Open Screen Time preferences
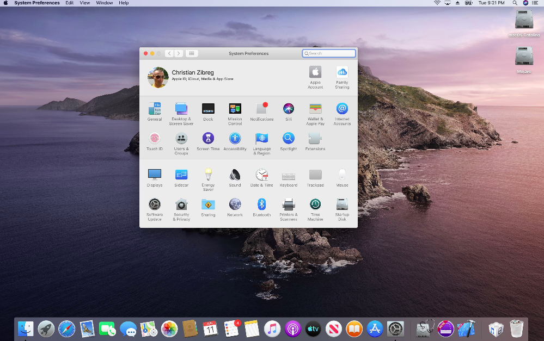The image size is (544, 341). pos(208,138)
